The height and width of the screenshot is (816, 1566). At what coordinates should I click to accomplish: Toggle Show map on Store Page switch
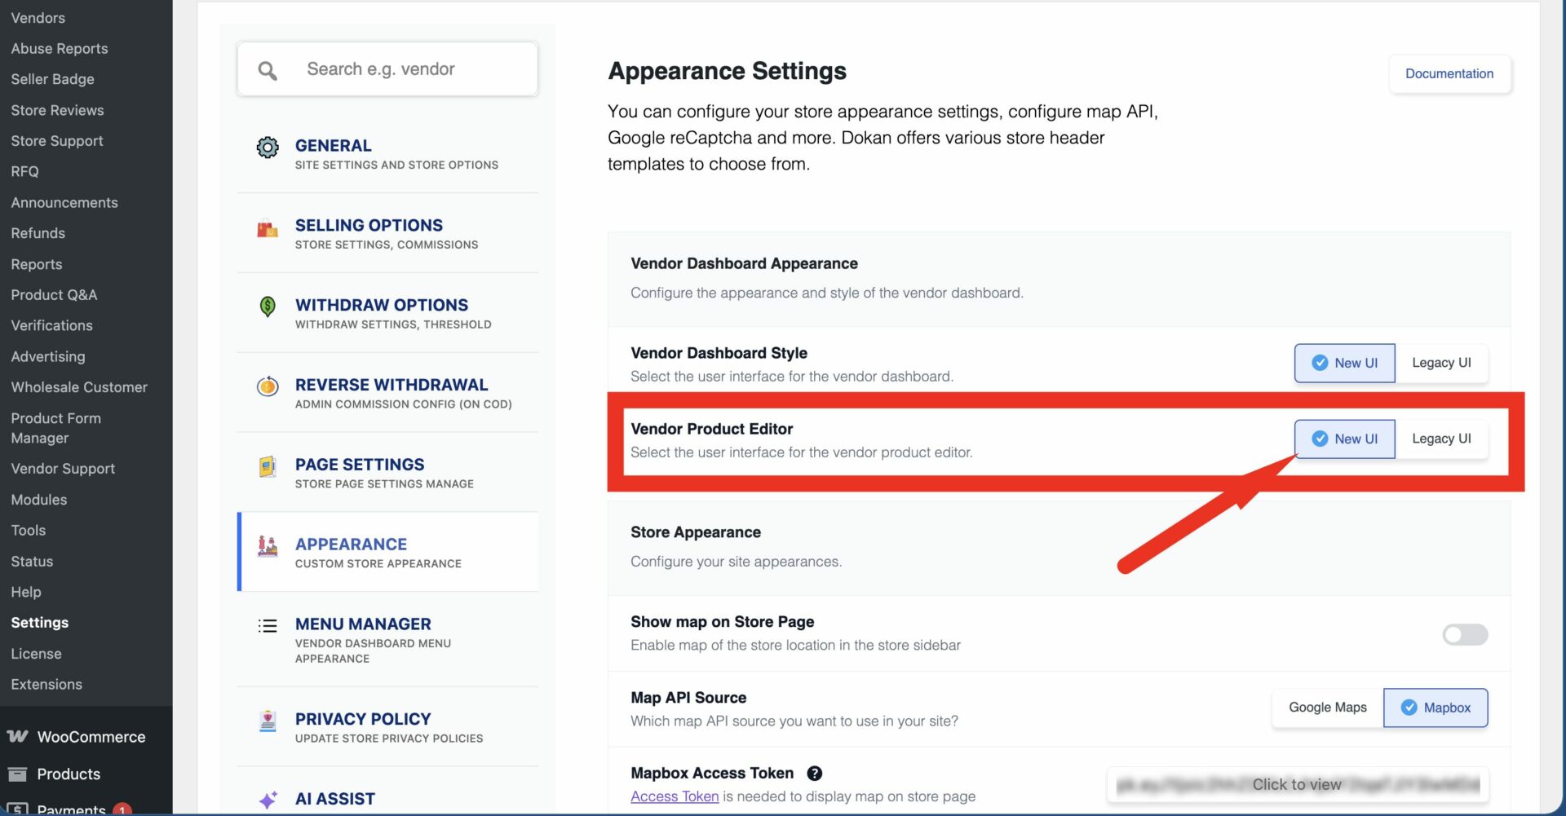pyautogui.click(x=1465, y=634)
